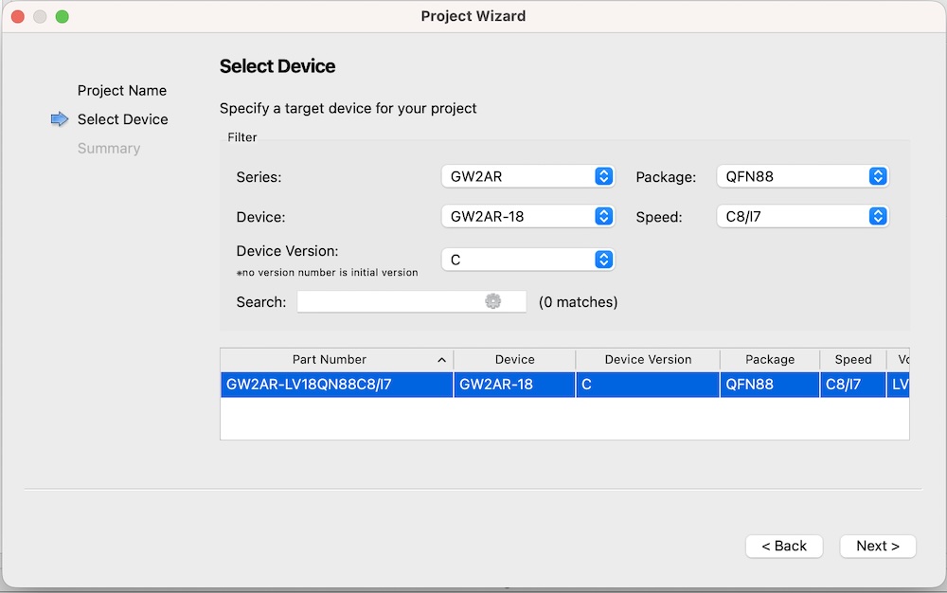Click the sort arrow in Part Number header
947x593 pixels.
[x=441, y=360]
